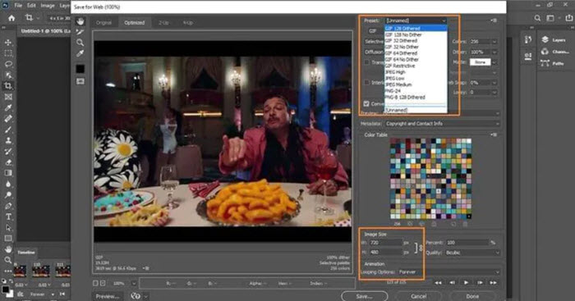Open the Photoshop search icon

click(537, 18)
